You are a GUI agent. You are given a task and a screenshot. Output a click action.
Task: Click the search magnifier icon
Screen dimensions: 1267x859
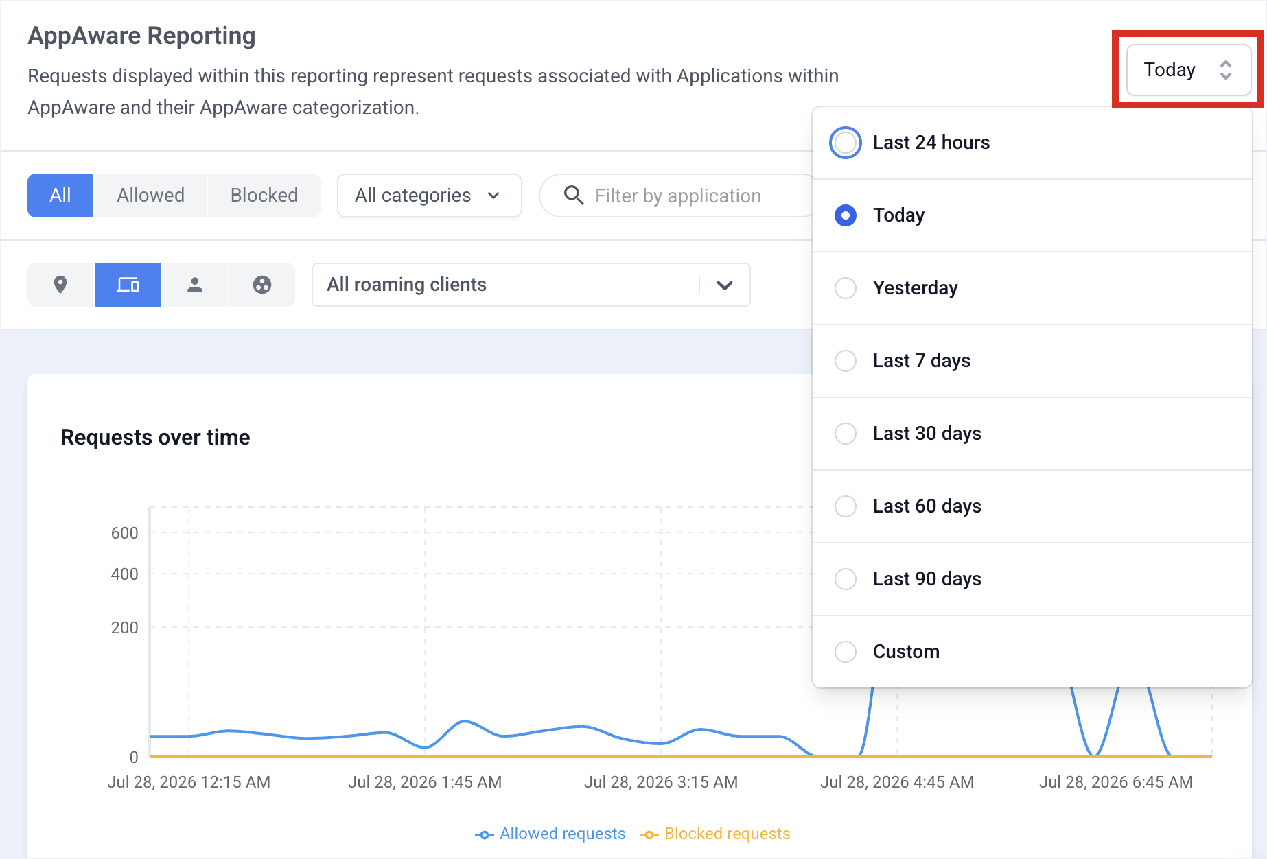[x=574, y=196]
